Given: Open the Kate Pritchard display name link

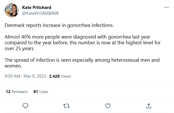Looking at the screenshot, I should [37, 8].
